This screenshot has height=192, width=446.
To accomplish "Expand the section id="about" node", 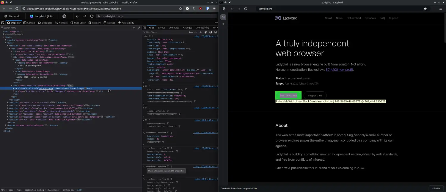I will click(x=8, y=102).
